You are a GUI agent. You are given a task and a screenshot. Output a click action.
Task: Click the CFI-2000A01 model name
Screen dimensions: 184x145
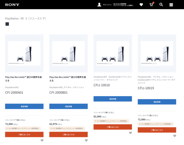14,92
